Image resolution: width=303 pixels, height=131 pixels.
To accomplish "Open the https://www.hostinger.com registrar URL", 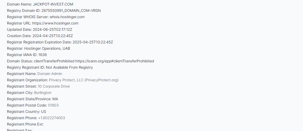I will coord(55,23).
